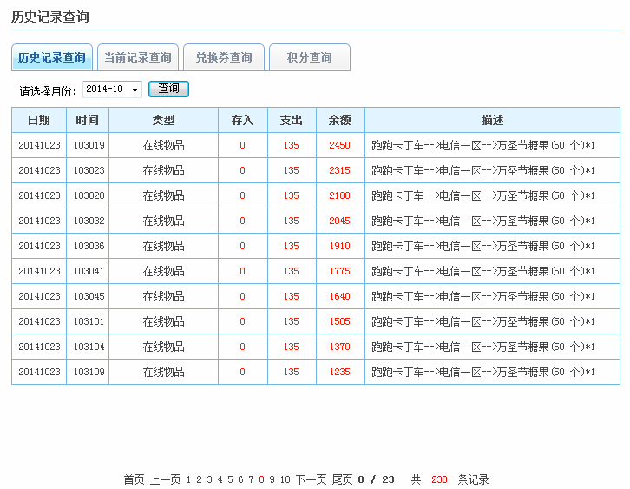Click 在线物品 type in 103036 row
Image resolution: width=630 pixels, height=489 pixels.
[163, 246]
